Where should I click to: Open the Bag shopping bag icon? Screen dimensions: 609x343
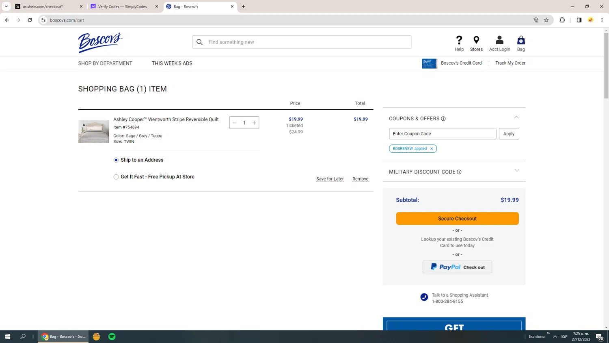521,40
